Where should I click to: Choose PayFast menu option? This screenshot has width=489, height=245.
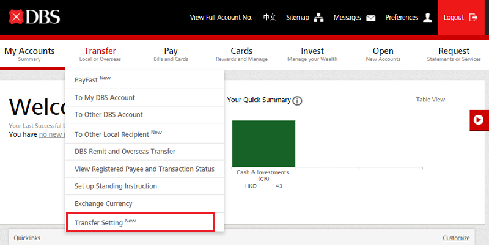92,79
